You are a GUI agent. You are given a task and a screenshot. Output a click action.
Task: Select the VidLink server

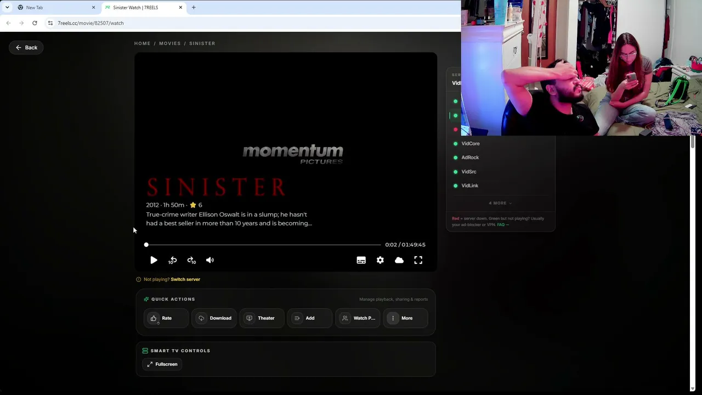pyautogui.click(x=469, y=185)
